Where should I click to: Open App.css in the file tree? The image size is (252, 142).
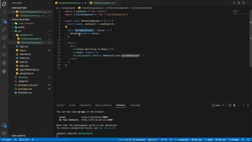pyautogui.click(x=24, y=47)
